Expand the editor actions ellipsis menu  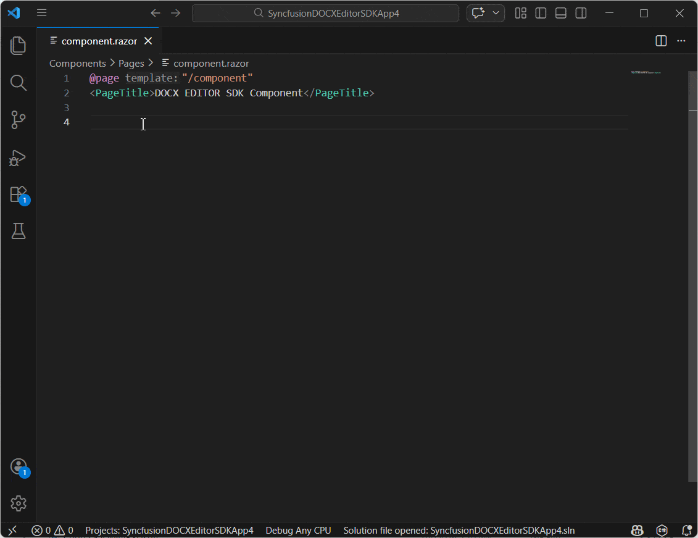pos(681,41)
